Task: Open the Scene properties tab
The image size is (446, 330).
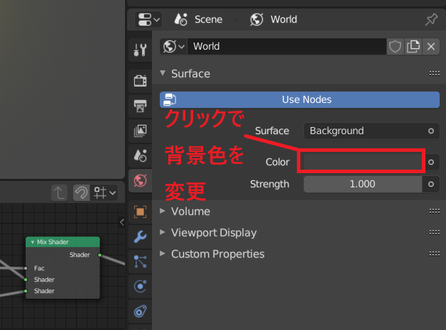Action: (x=140, y=155)
